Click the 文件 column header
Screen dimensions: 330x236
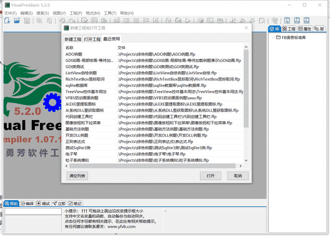[180, 48]
